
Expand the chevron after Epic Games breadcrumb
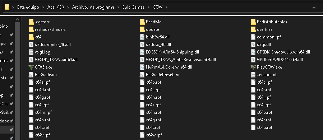pos(148,7)
